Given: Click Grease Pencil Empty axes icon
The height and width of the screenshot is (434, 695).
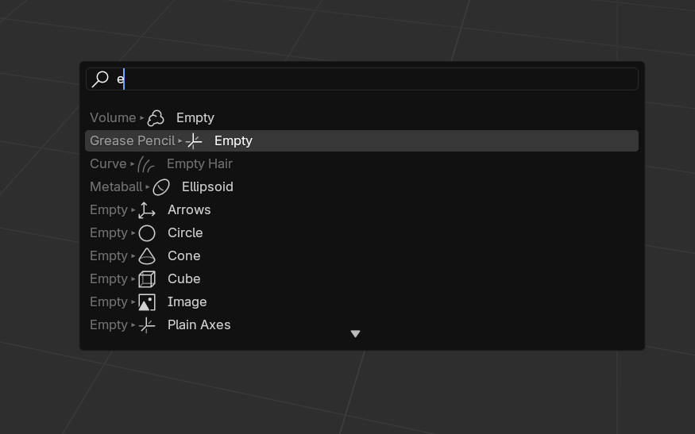Looking at the screenshot, I should coord(194,140).
